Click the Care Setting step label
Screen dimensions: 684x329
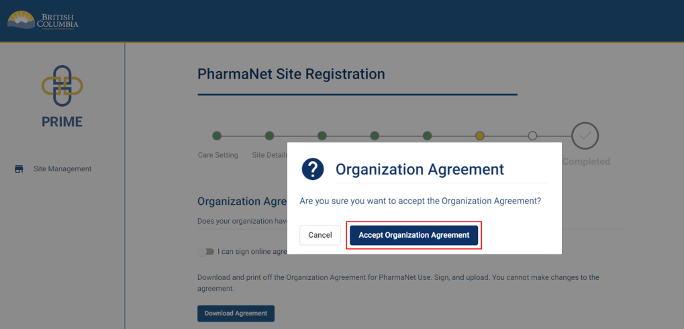point(217,155)
